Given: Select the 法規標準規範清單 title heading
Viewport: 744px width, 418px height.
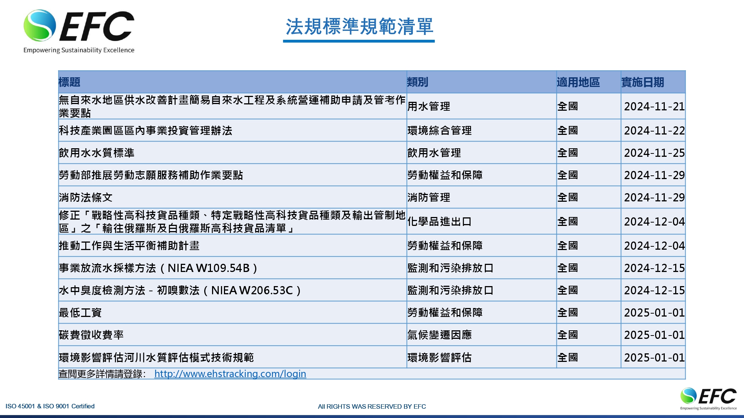Looking at the screenshot, I should tap(359, 27).
